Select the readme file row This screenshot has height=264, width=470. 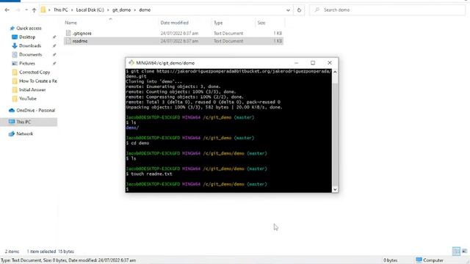(173, 41)
